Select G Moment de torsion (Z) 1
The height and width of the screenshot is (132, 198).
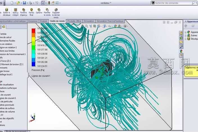pos(12,64)
